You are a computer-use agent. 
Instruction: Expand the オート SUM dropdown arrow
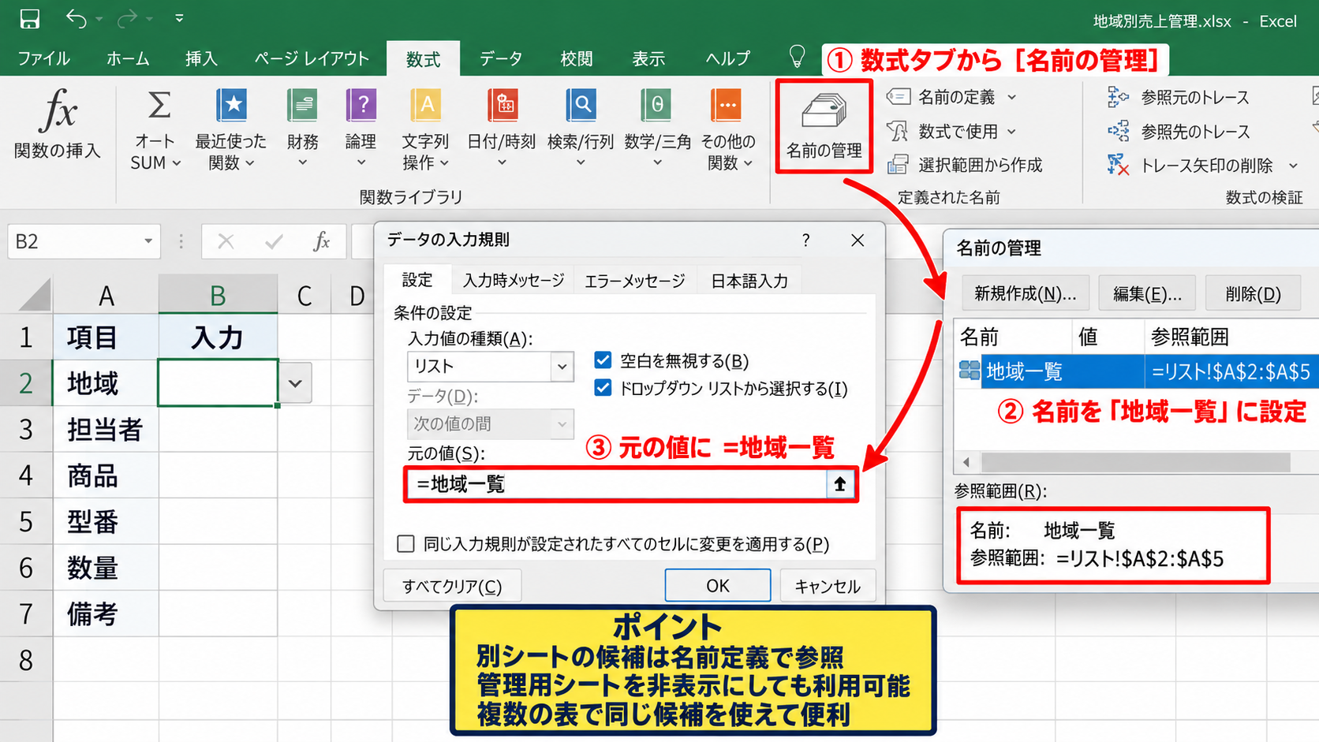[177, 163]
